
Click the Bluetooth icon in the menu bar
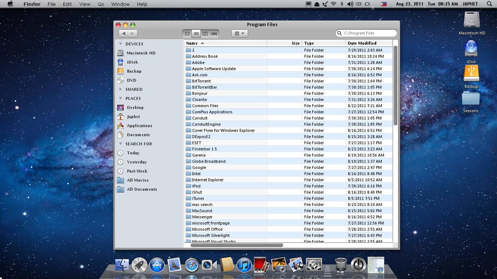pos(342,4)
